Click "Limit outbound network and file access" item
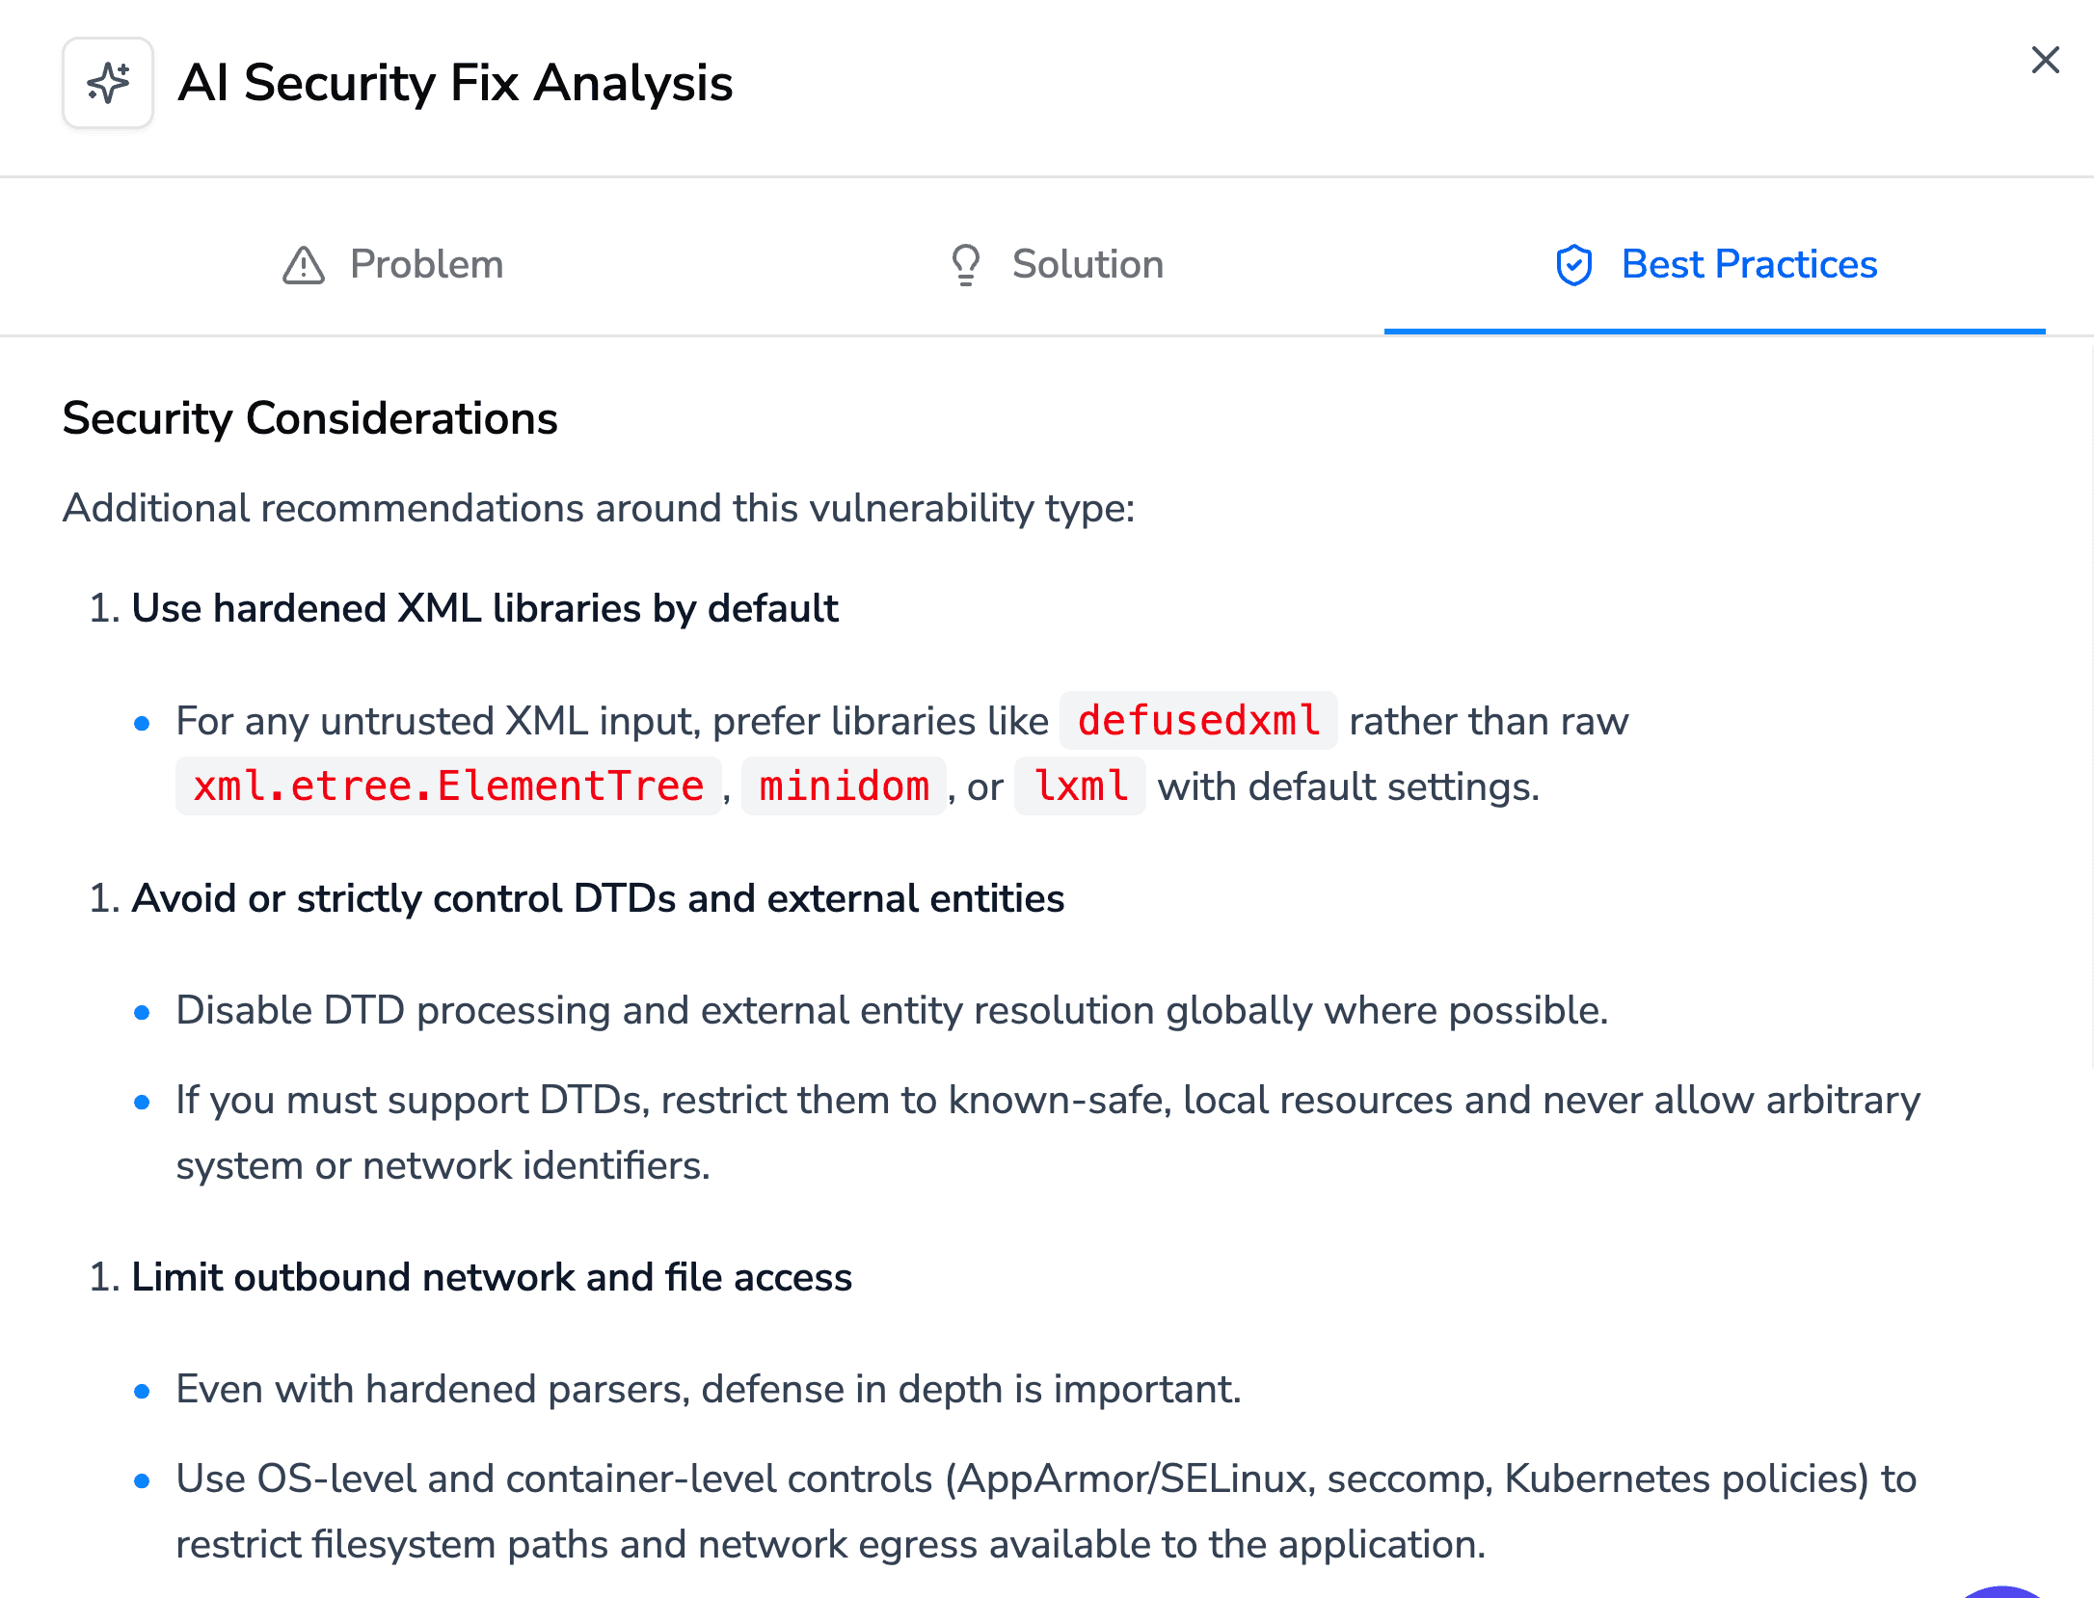The image size is (2094, 1598). tap(492, 1277)
